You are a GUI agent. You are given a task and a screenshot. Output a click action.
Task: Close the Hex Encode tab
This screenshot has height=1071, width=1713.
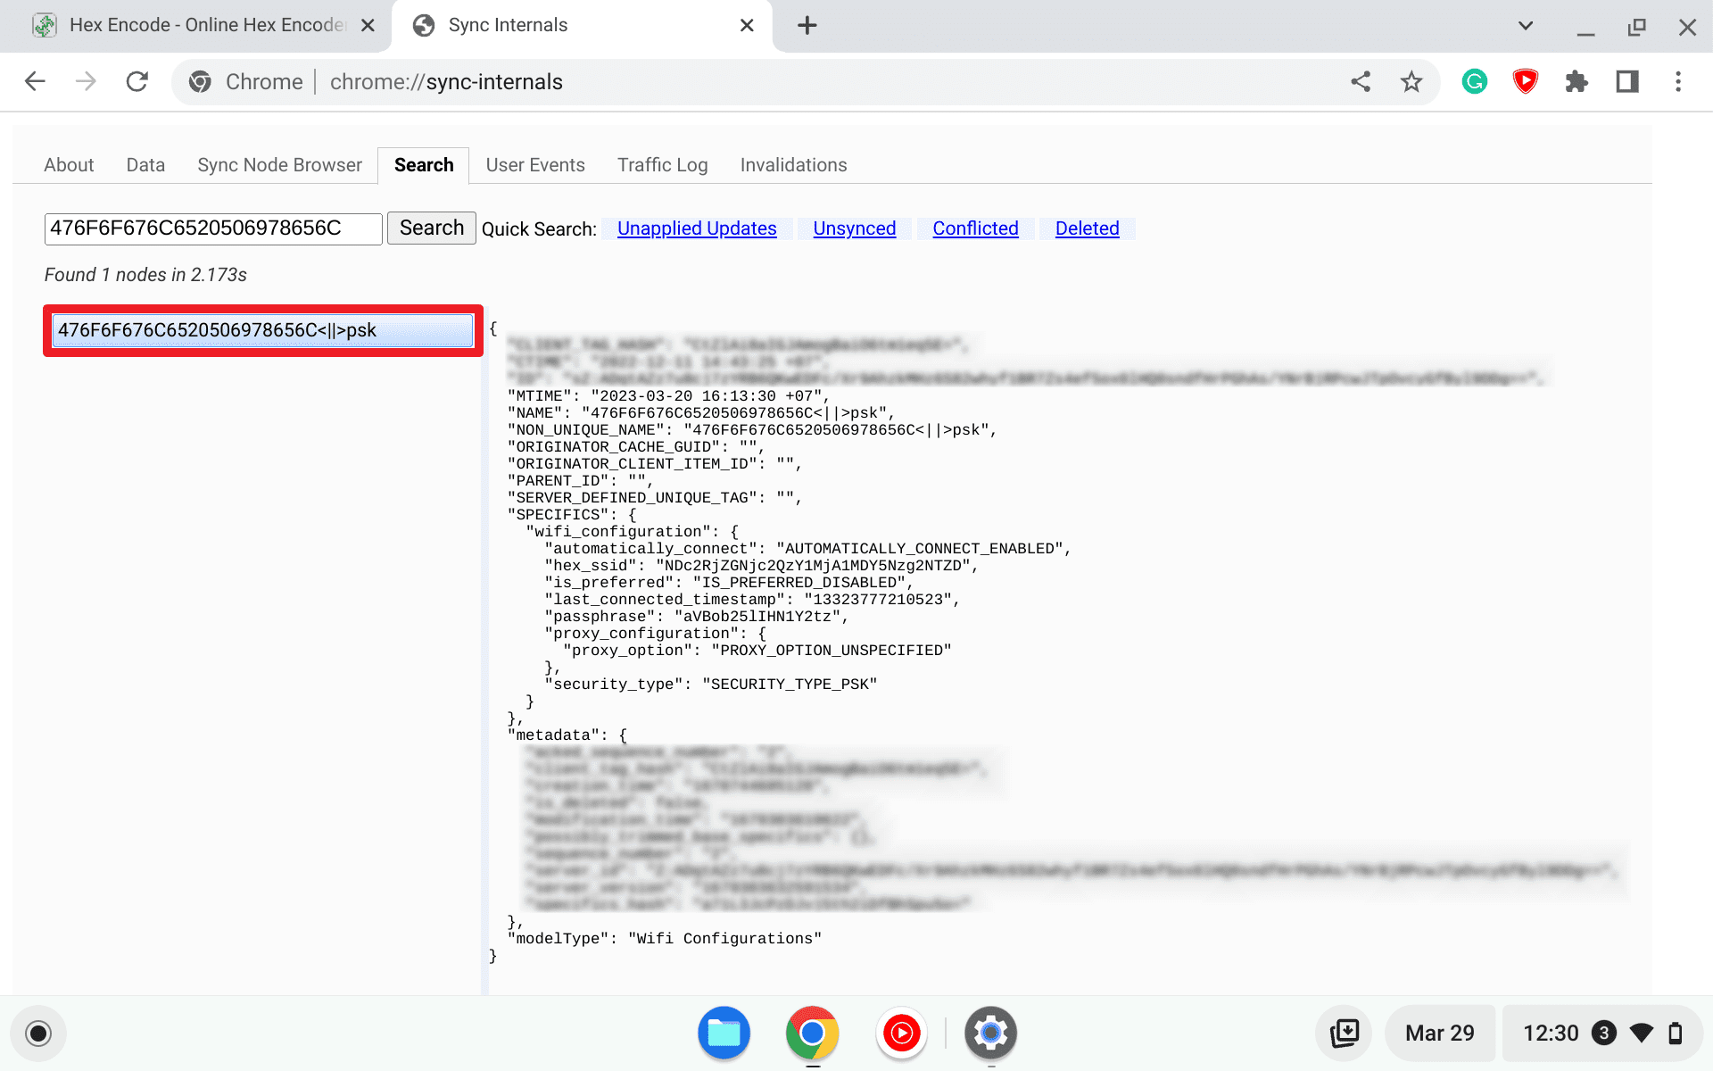click(368, 25)
